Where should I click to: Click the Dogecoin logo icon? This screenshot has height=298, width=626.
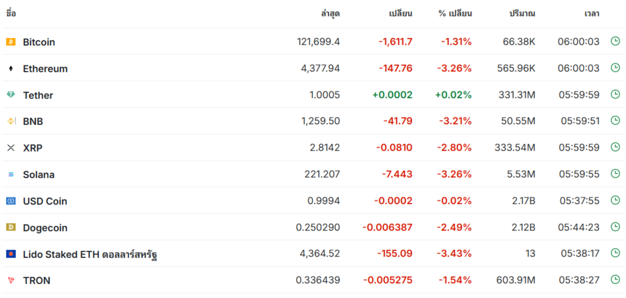point(11,227)
